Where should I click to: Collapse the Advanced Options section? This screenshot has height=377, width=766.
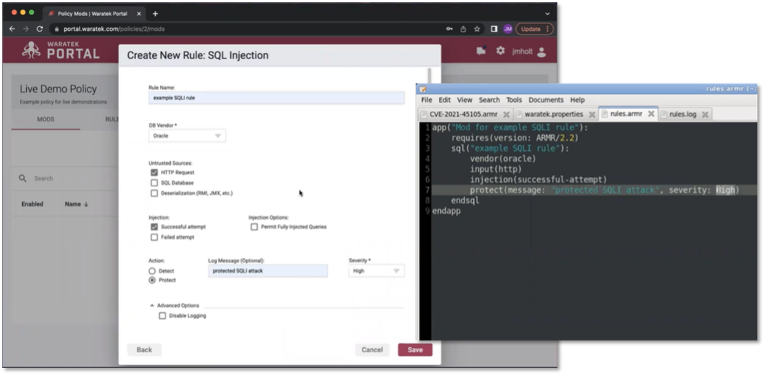pos(152,305)
